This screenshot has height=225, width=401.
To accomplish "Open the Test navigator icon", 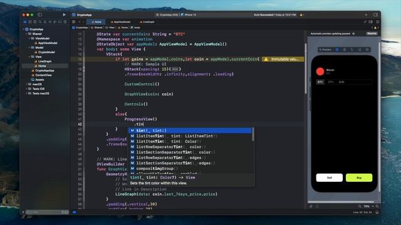I will click(x=50, y=22).
